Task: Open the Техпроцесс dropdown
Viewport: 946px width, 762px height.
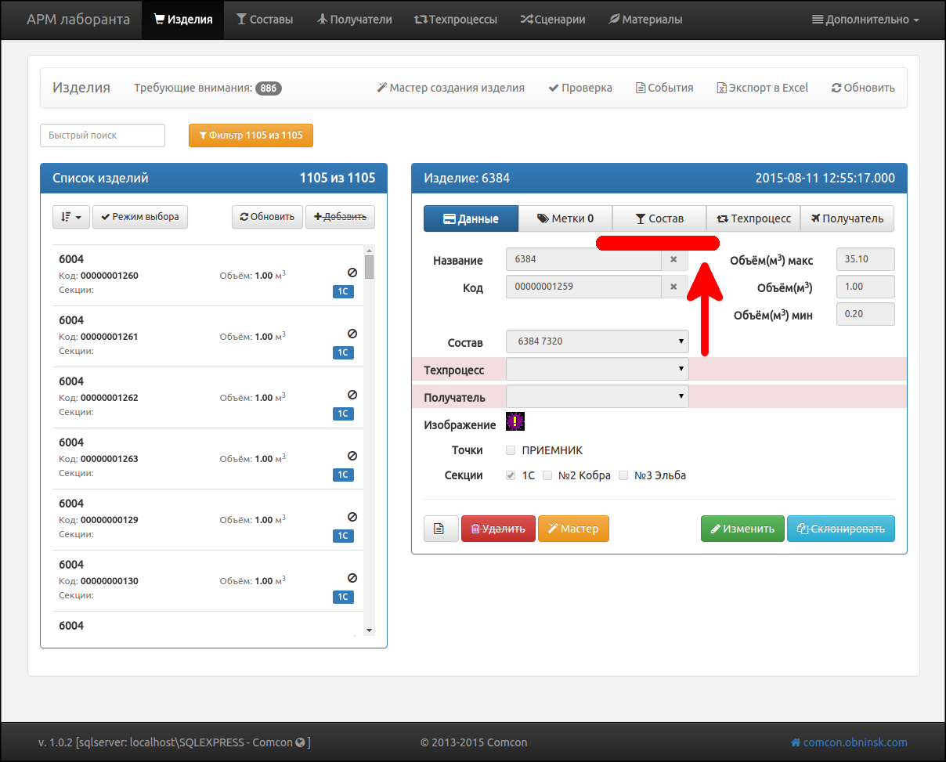Action: [598, 369]
